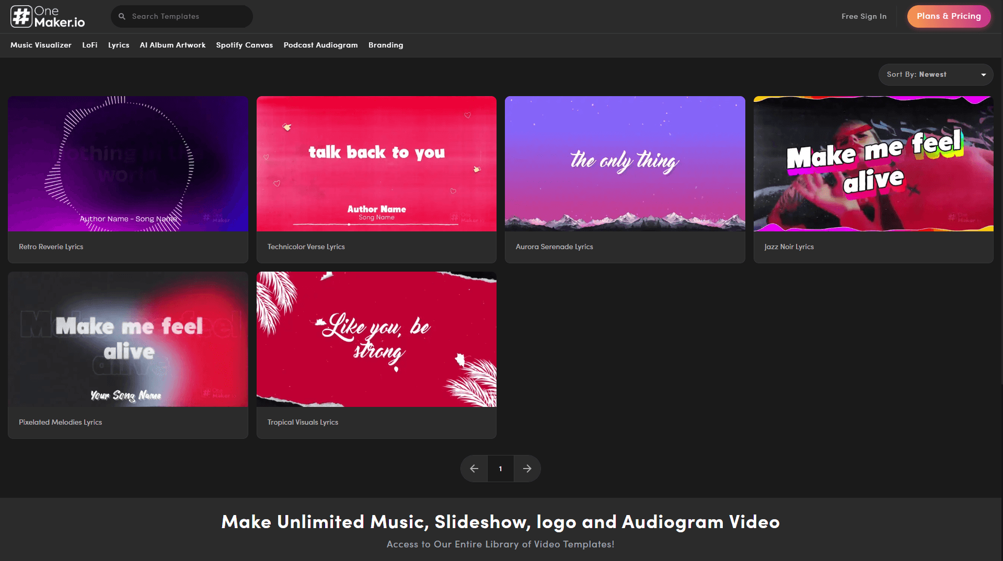Click the Retro Reverie Lyrics title
The image size is (1003, 561).
point(51,247)
